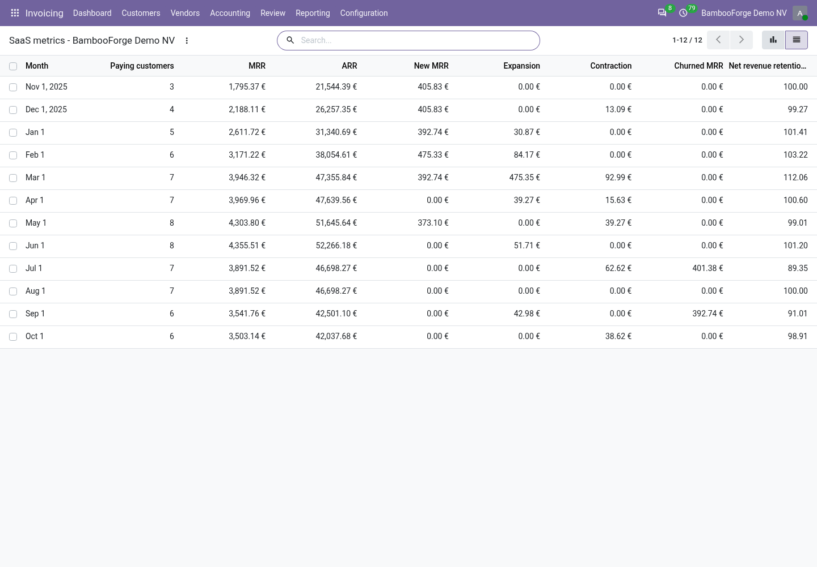Go to the Dashboard menu item

(92, 12)
